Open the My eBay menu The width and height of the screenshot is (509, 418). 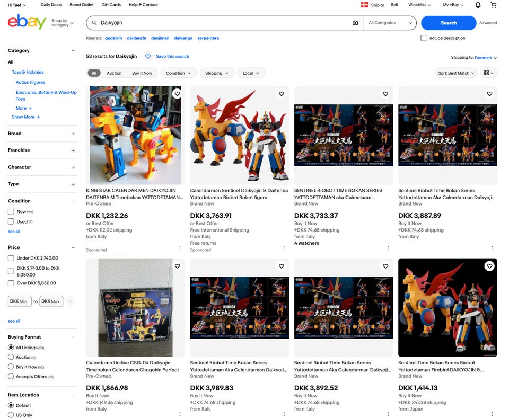tap(453, 5)
